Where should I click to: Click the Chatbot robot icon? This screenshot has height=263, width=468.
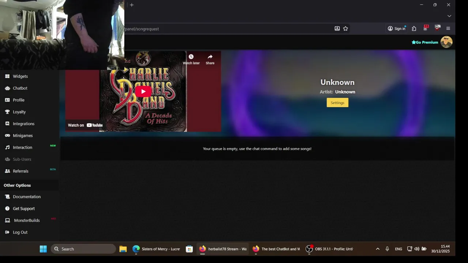click(7, 88)
